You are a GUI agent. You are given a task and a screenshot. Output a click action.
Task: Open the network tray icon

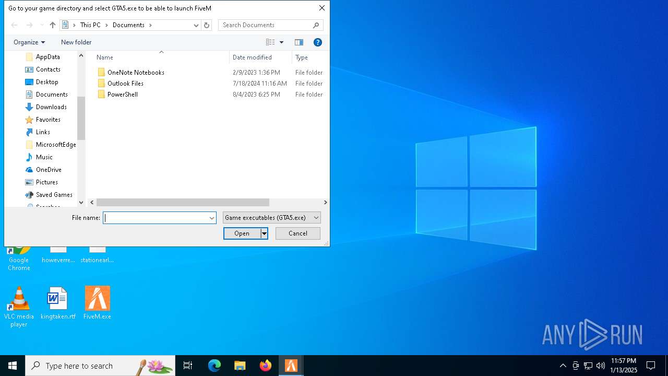pos(588,366)
